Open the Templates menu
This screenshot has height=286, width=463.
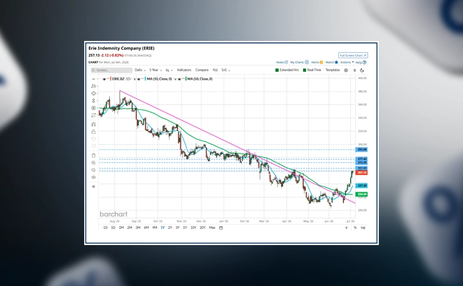coord(332,70)
